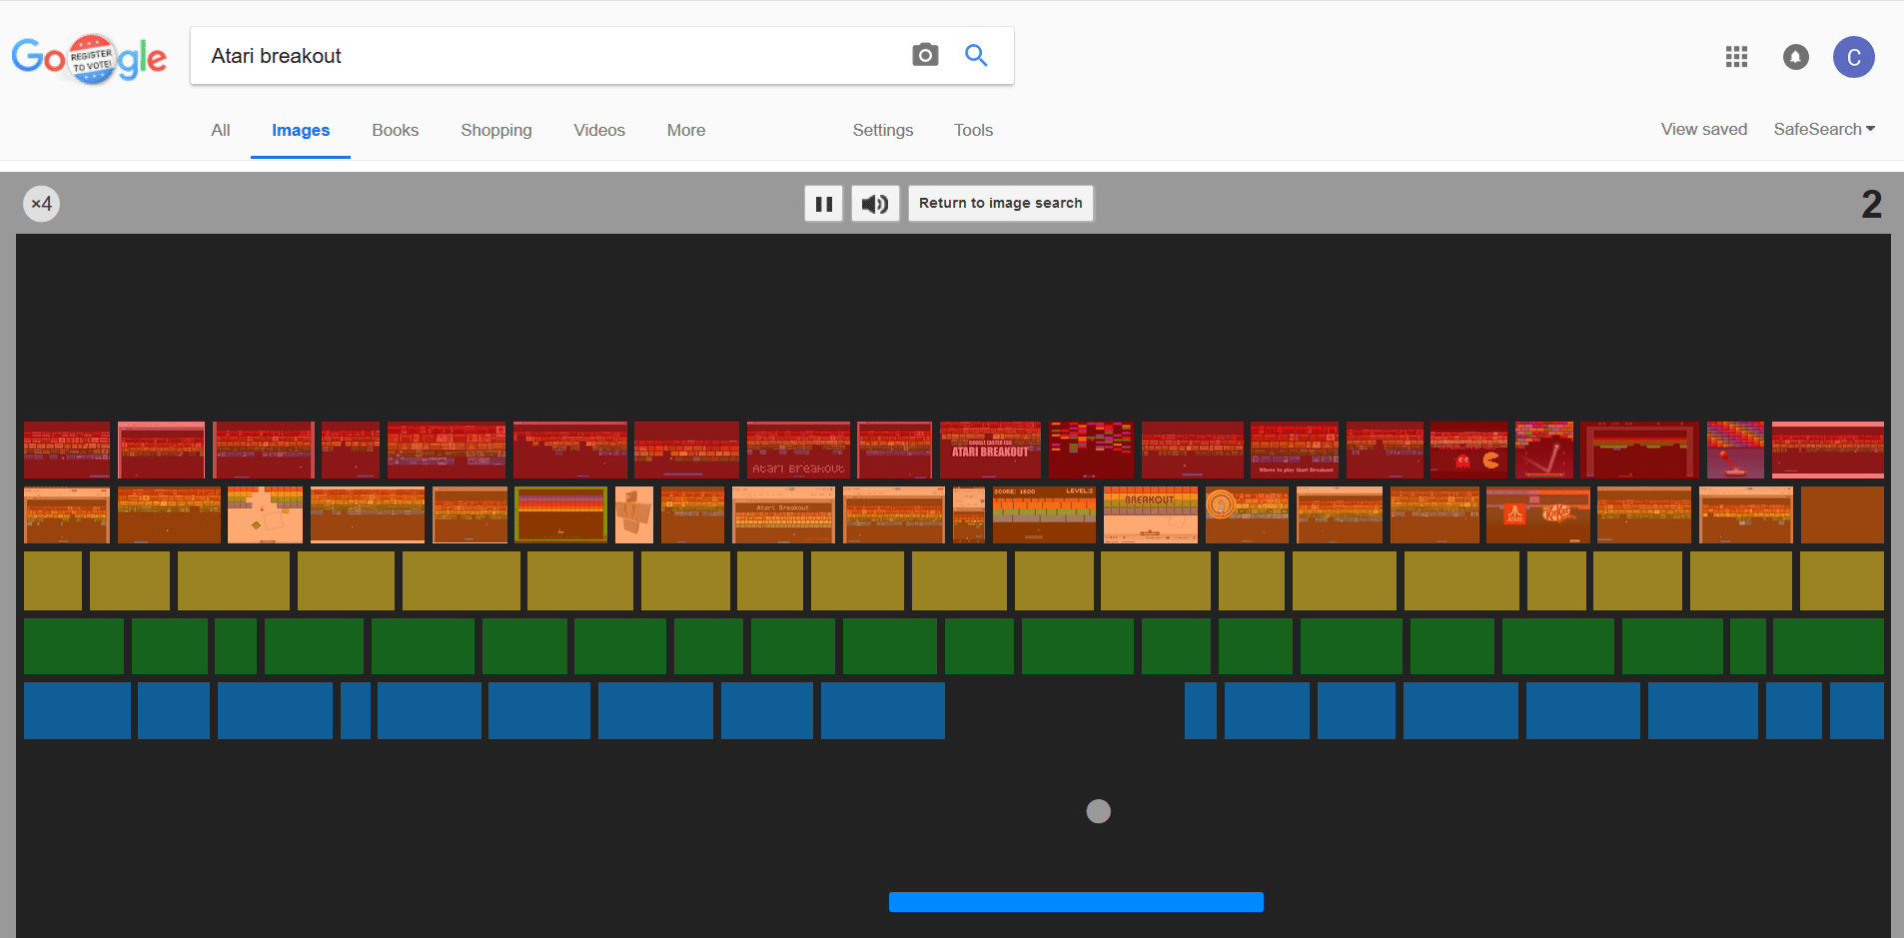Screen dimensions: 1904x938
Task: Click the blue paddle
Action: (x=1076, y=902)
